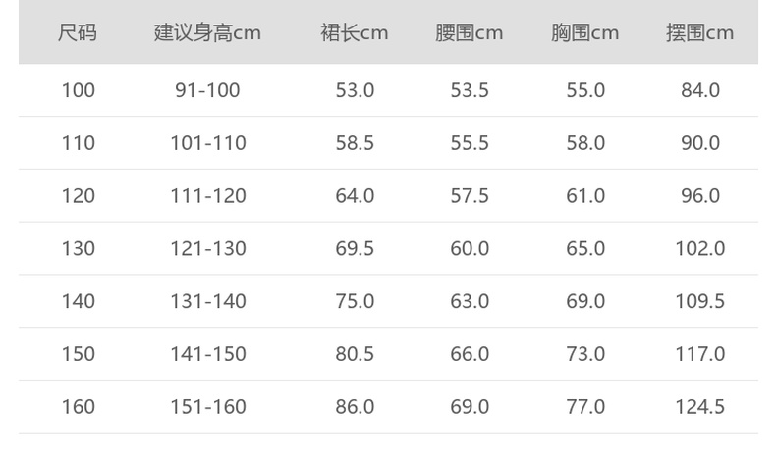Click the size 160 row label

click(79, 406)
